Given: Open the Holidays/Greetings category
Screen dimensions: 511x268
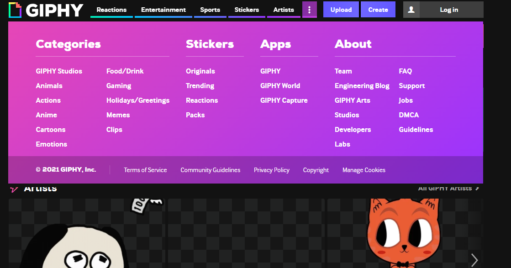Looking at the screenshot, I should click(138, 100).
